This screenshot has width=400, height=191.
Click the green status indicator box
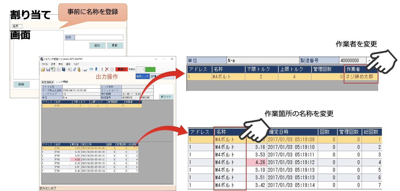150,69
